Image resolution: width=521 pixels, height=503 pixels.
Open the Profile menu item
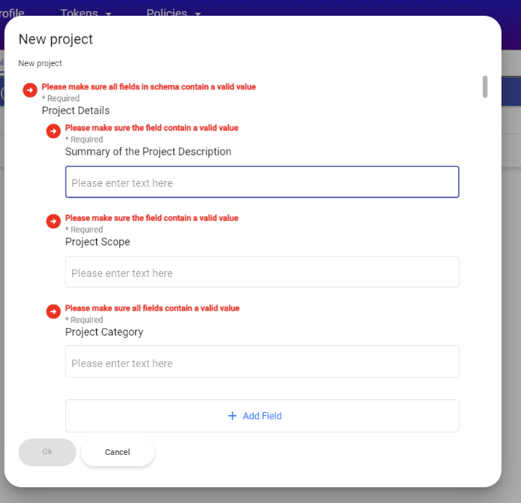12,14
